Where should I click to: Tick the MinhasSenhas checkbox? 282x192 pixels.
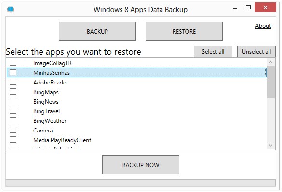click(x=13, y=72)
